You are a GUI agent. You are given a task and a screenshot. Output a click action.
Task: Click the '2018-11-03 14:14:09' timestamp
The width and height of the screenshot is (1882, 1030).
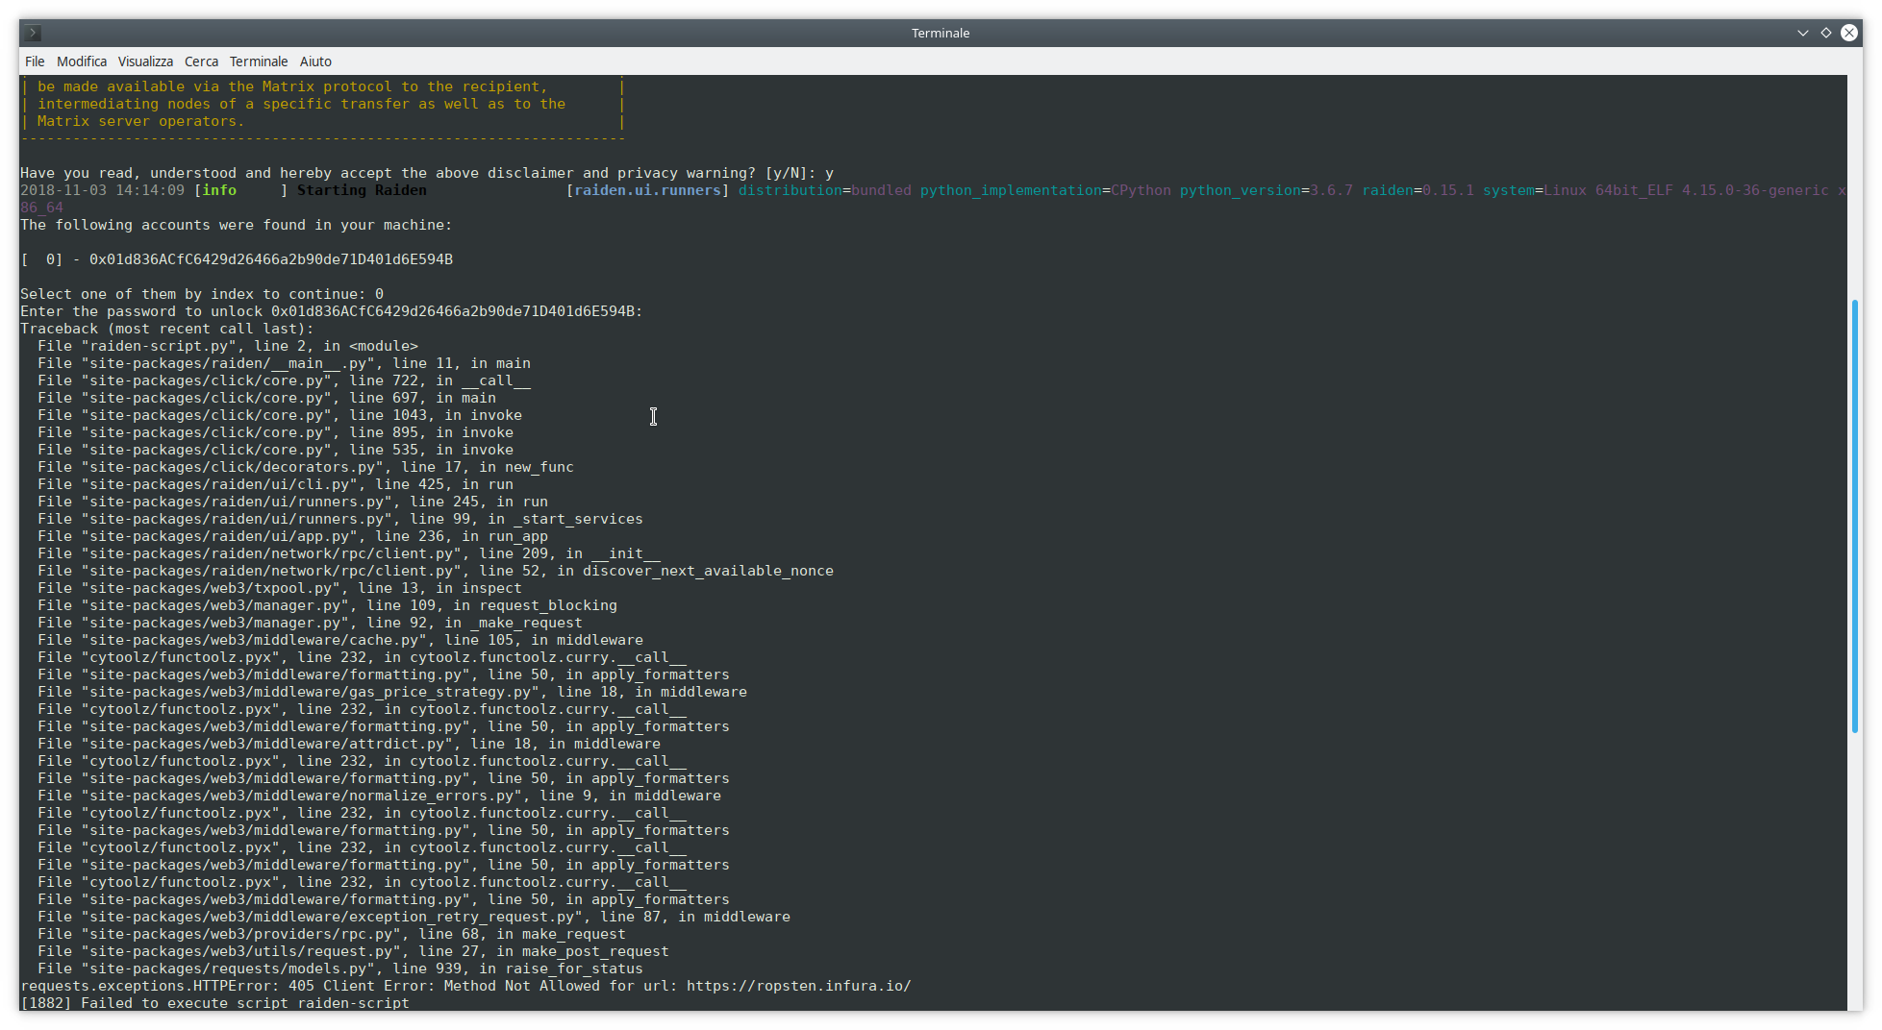pyautogui.click(x=103, y=190)
